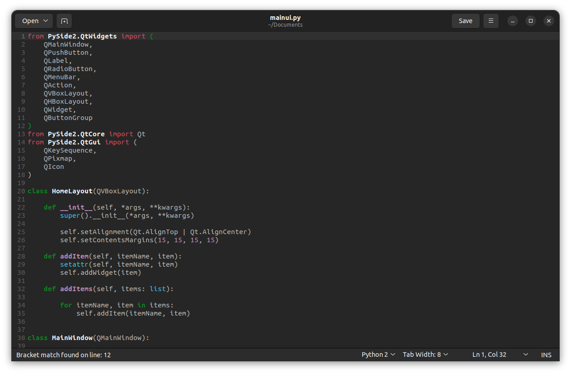Place cursor on class MainWindow line

click(88, 338)
